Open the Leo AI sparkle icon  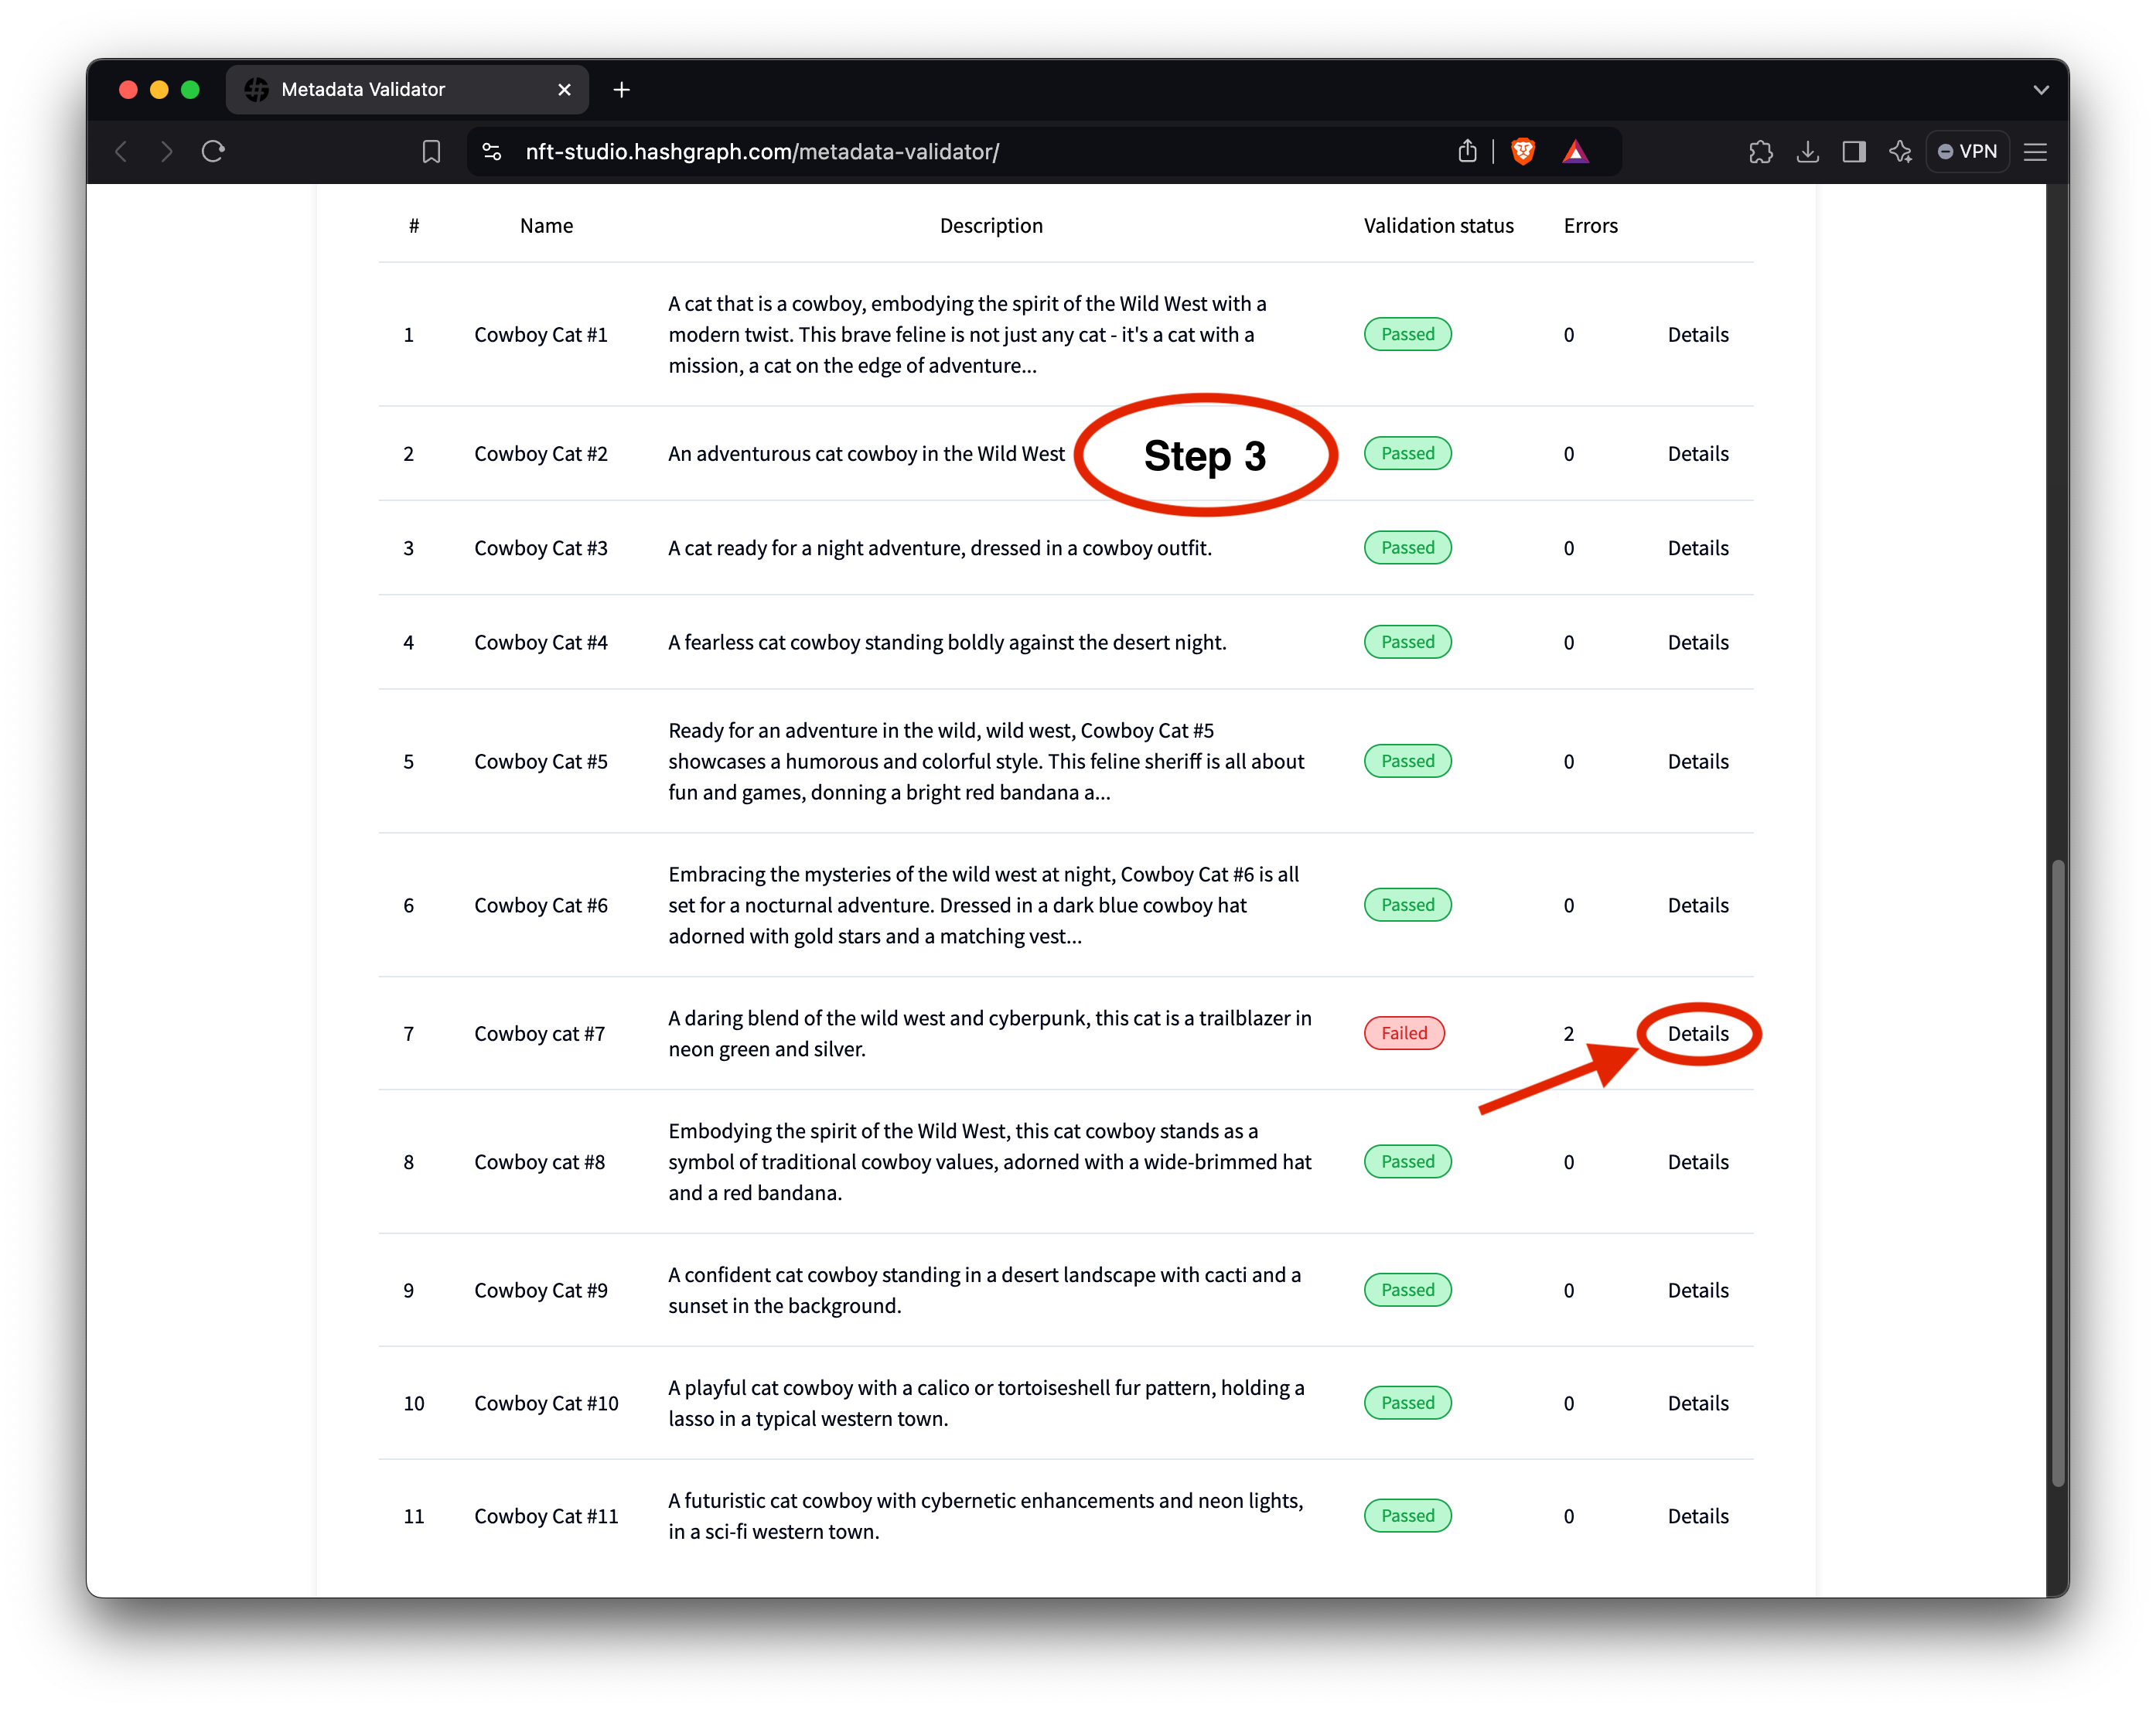coord(1900,152)
